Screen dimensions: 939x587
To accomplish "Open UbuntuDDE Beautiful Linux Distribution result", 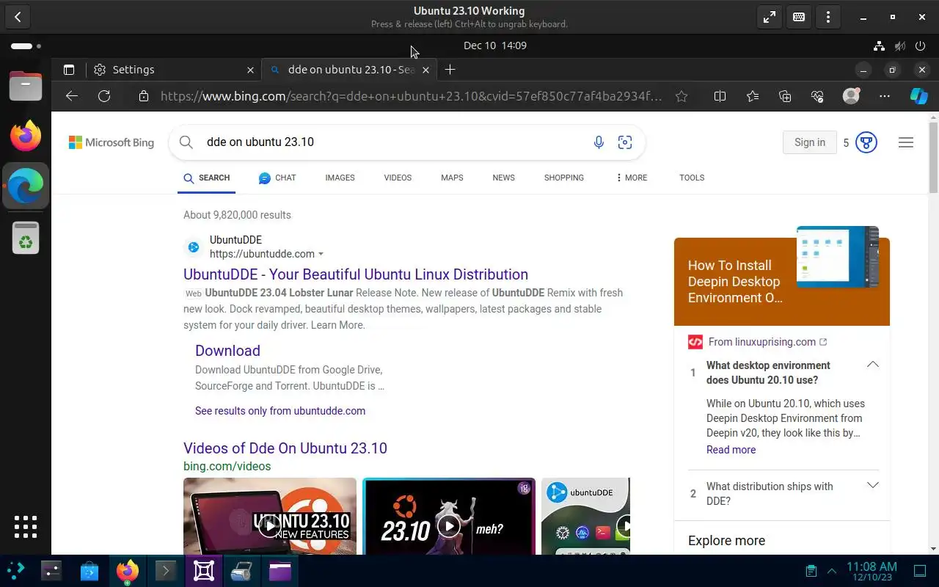I will click(x=356, y=274).
